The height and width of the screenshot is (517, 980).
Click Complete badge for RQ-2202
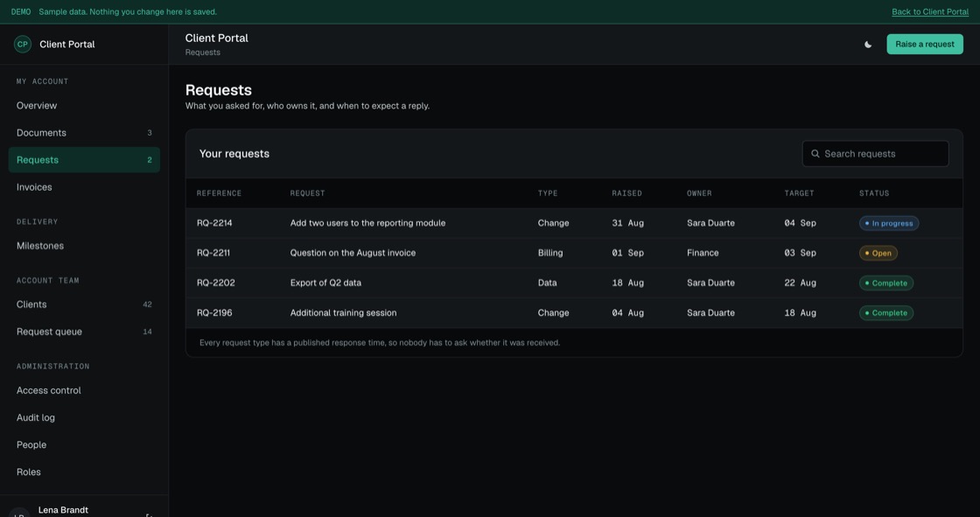click(886, 283)
